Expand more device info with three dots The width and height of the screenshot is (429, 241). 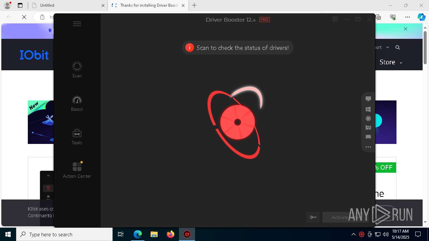(368, 147)
